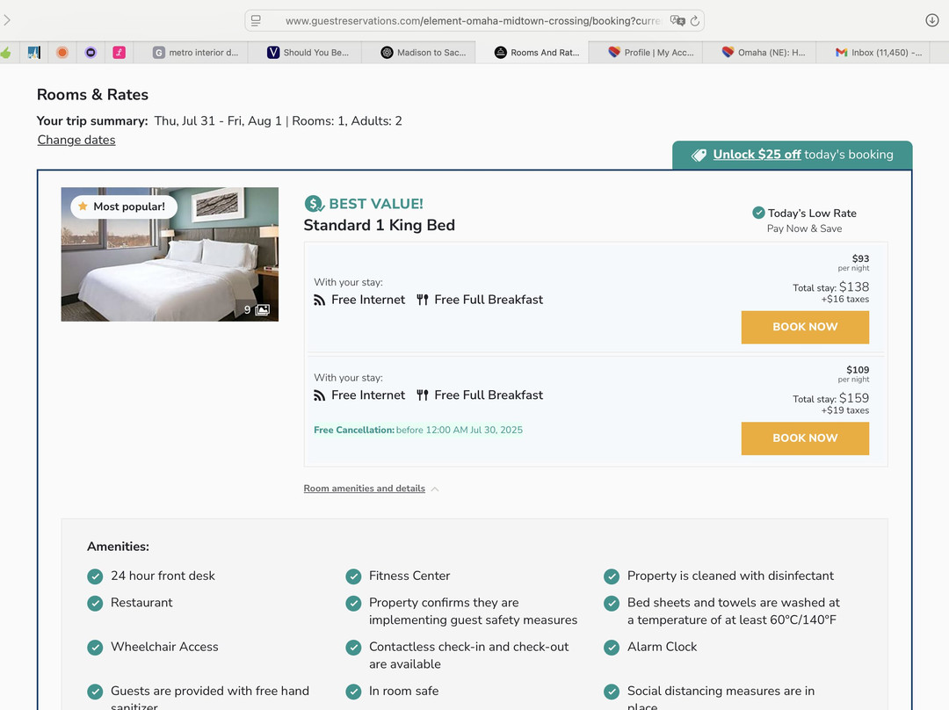
Task: Book the $93 per night rate
Action: pos(805,327)
